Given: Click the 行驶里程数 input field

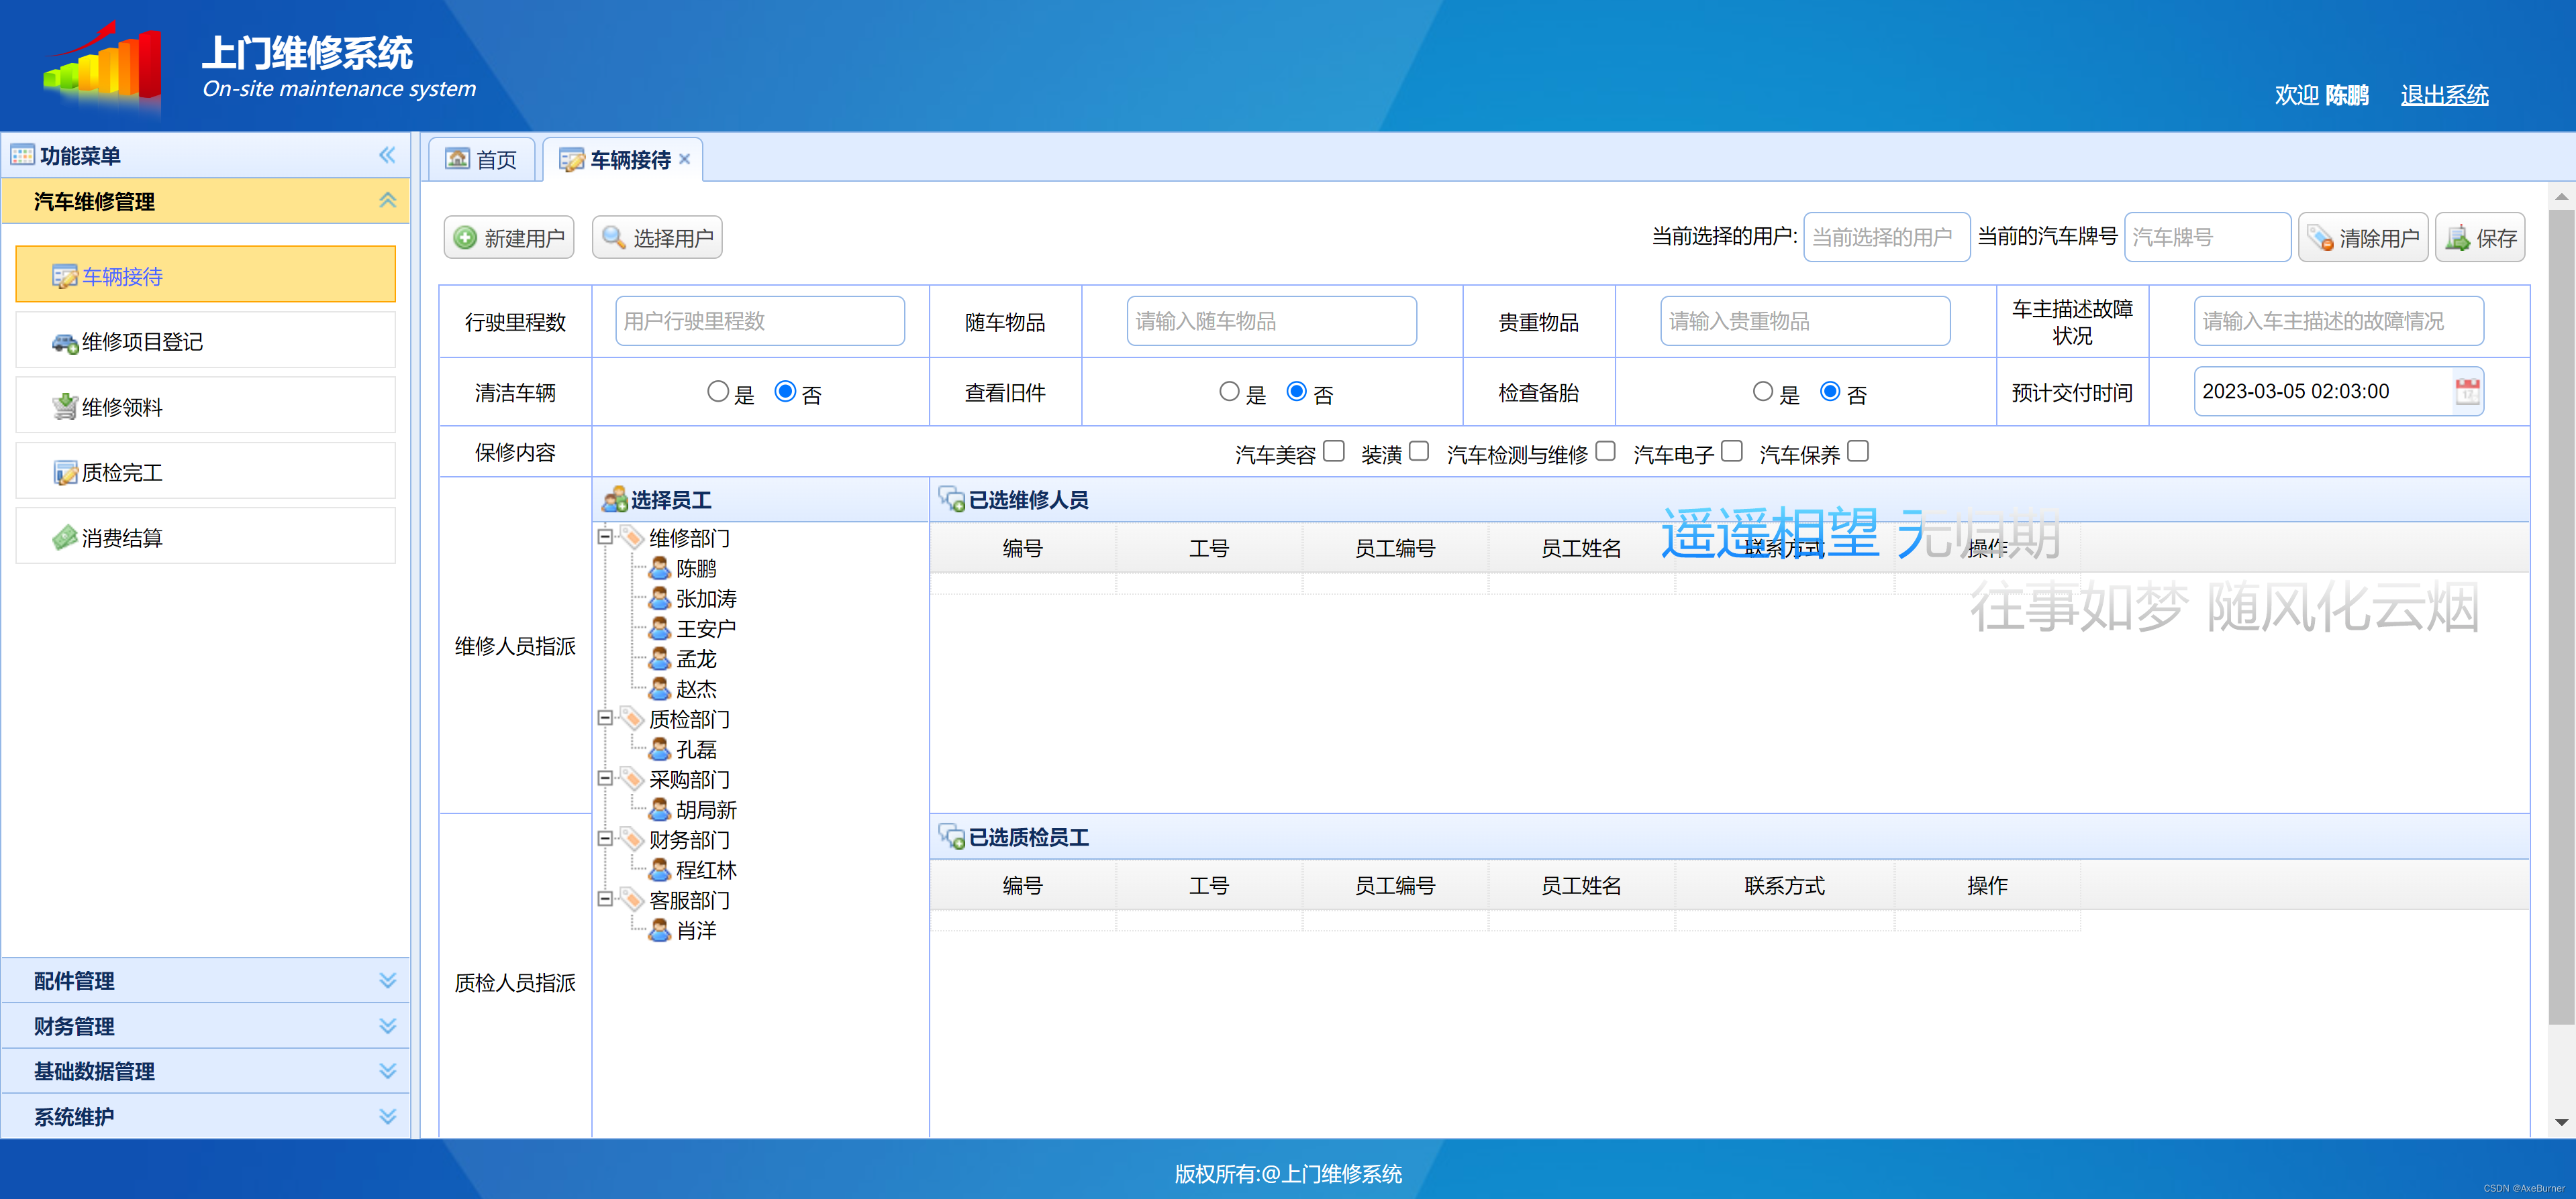Looking at the screenshot, I should (759, 321).
